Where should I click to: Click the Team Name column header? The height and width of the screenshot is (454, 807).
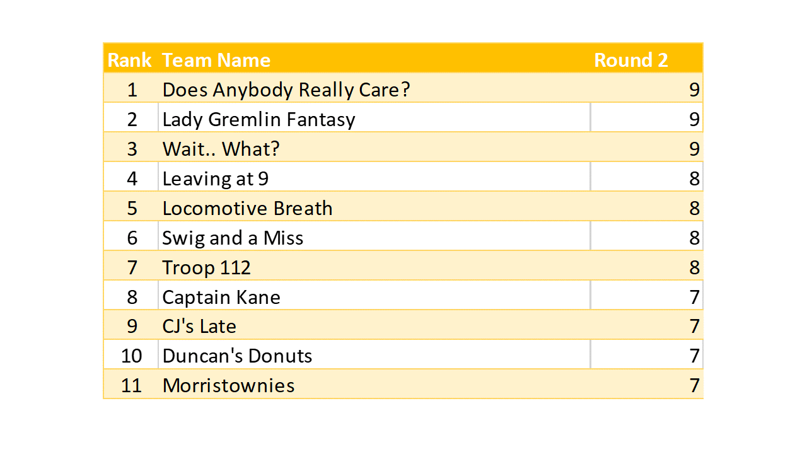point(216,60)
